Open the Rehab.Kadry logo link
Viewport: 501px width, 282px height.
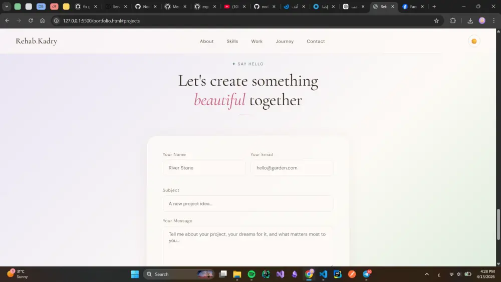pos(37,41)
